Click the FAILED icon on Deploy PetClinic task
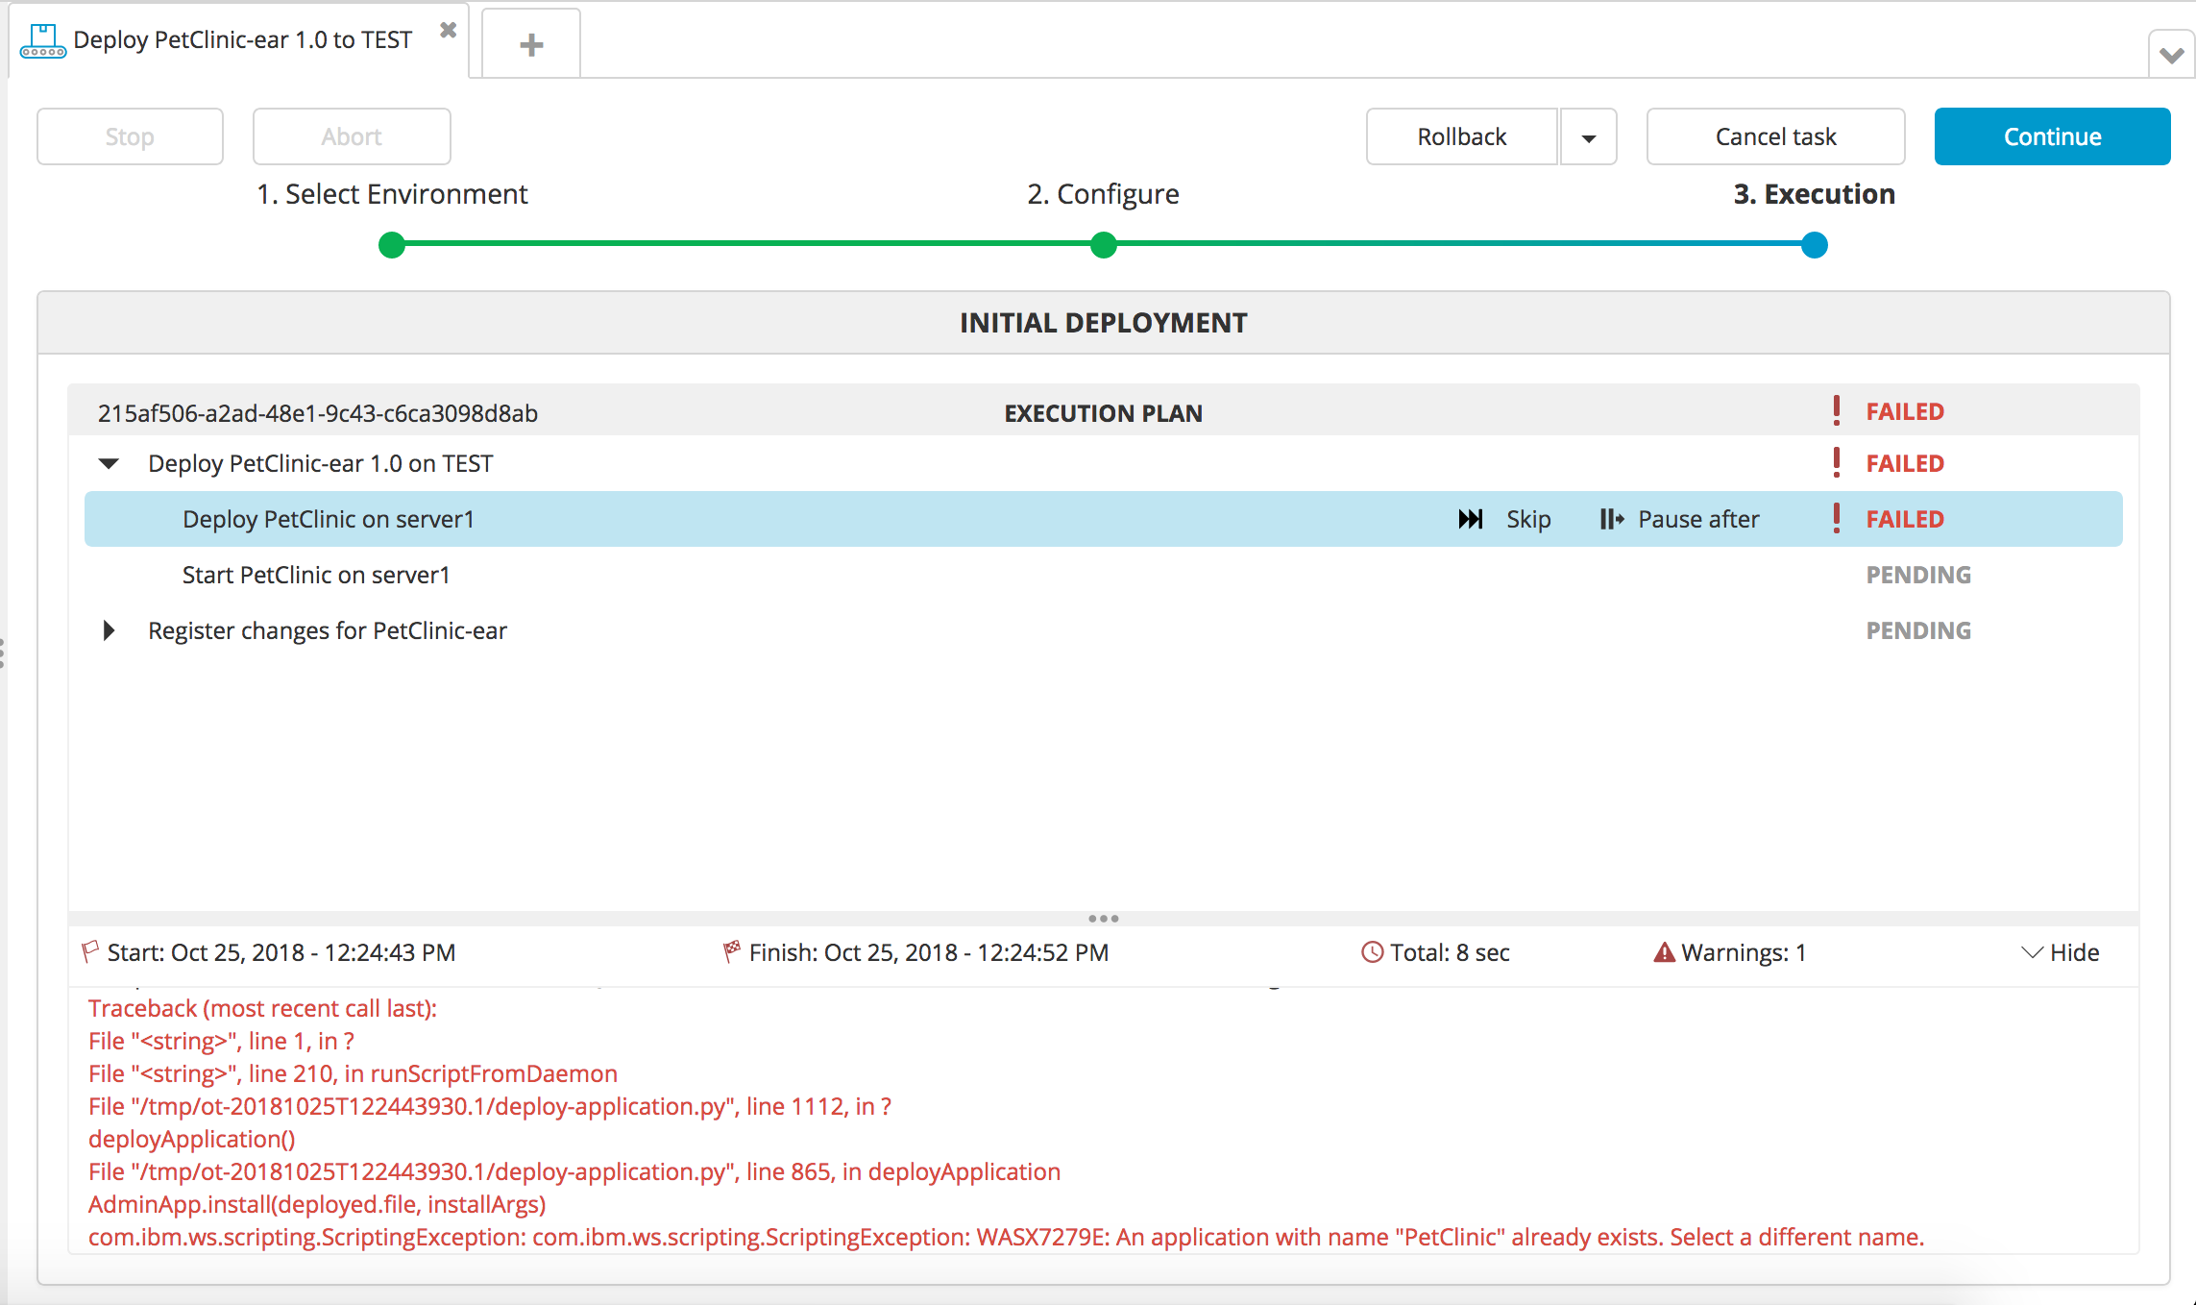This screenshot has width=2196, height=1305. coord(1839,517)
